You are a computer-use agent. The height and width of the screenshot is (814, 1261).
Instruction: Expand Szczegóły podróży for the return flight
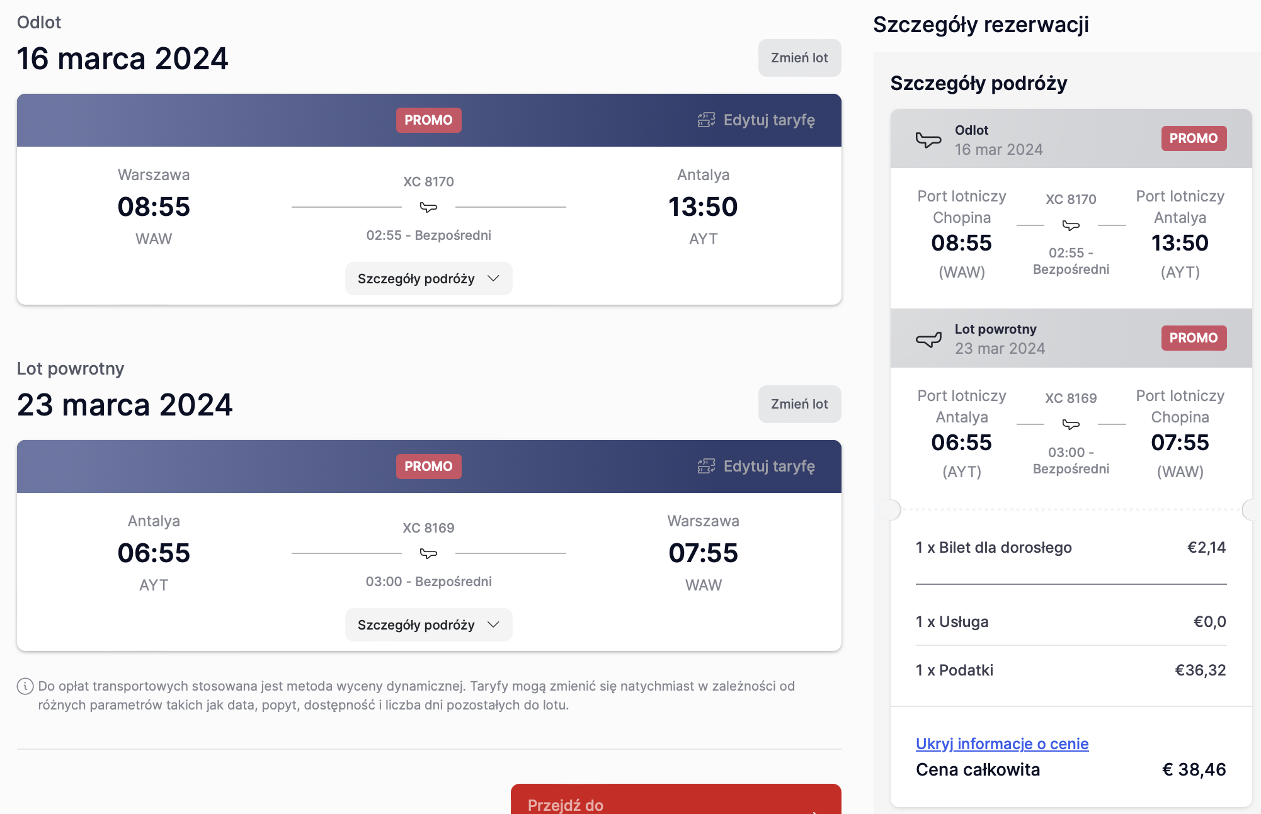pyautogui.click(x=428, y=625)
